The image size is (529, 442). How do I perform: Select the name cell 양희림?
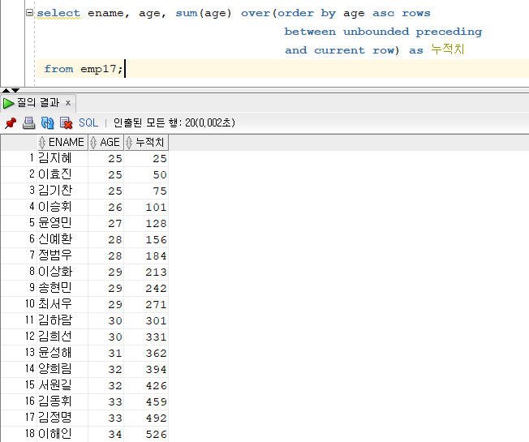(x=62, y=368)
